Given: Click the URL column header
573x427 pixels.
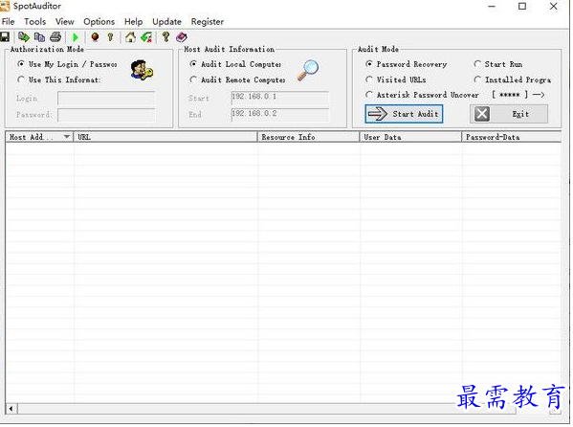Looking at the screenshot, I should pos(165,137).
